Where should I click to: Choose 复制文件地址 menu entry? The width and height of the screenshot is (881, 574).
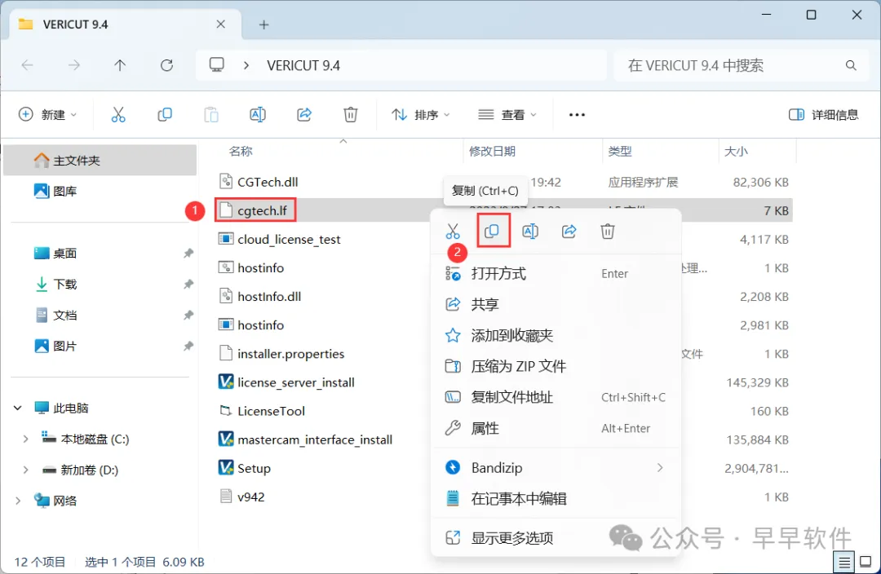[x=556, y=397]
